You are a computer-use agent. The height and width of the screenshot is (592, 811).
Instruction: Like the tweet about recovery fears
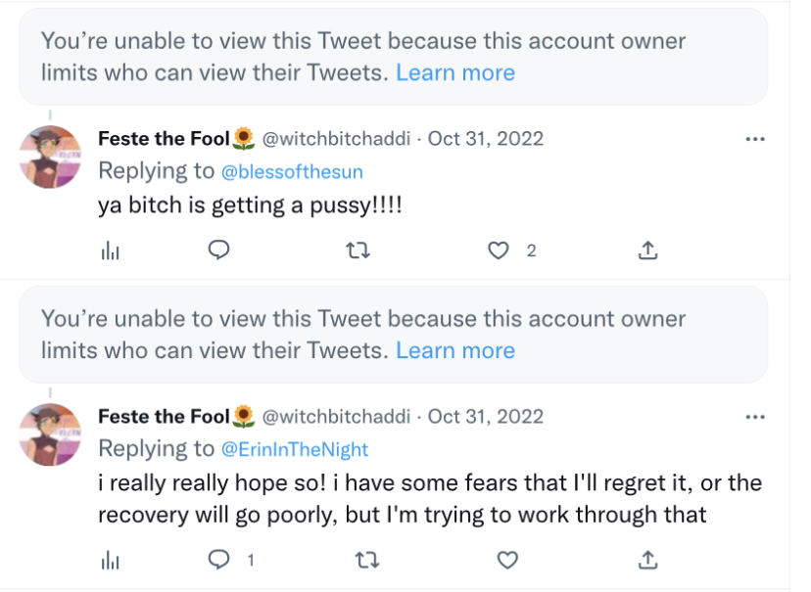pyautogui.click(x=506, y=561)
